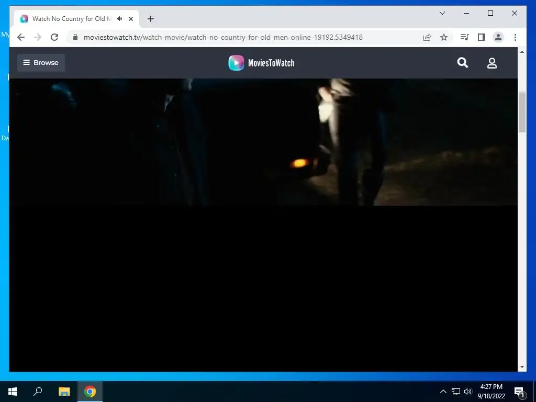
Task: Open the clock and date
Action: 491,392
